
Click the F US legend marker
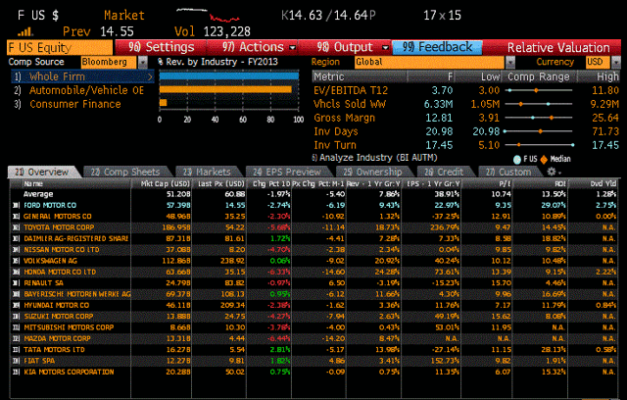point(517,159)
